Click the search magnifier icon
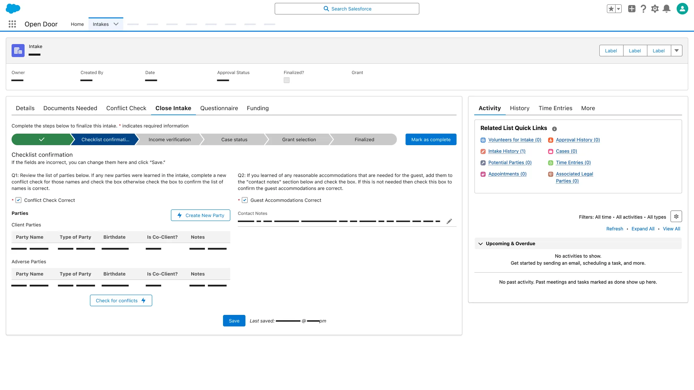This screenshot has width=694, height=390. (x=326, y=9)
